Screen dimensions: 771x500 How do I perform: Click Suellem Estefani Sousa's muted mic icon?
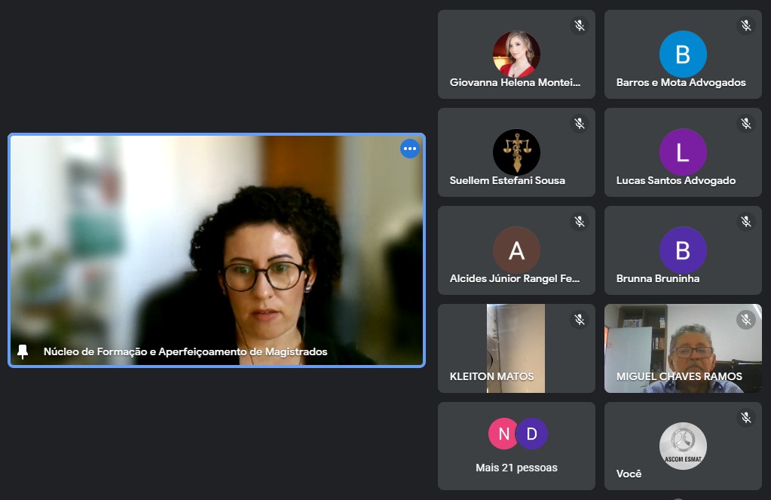(x=579, y=124)
